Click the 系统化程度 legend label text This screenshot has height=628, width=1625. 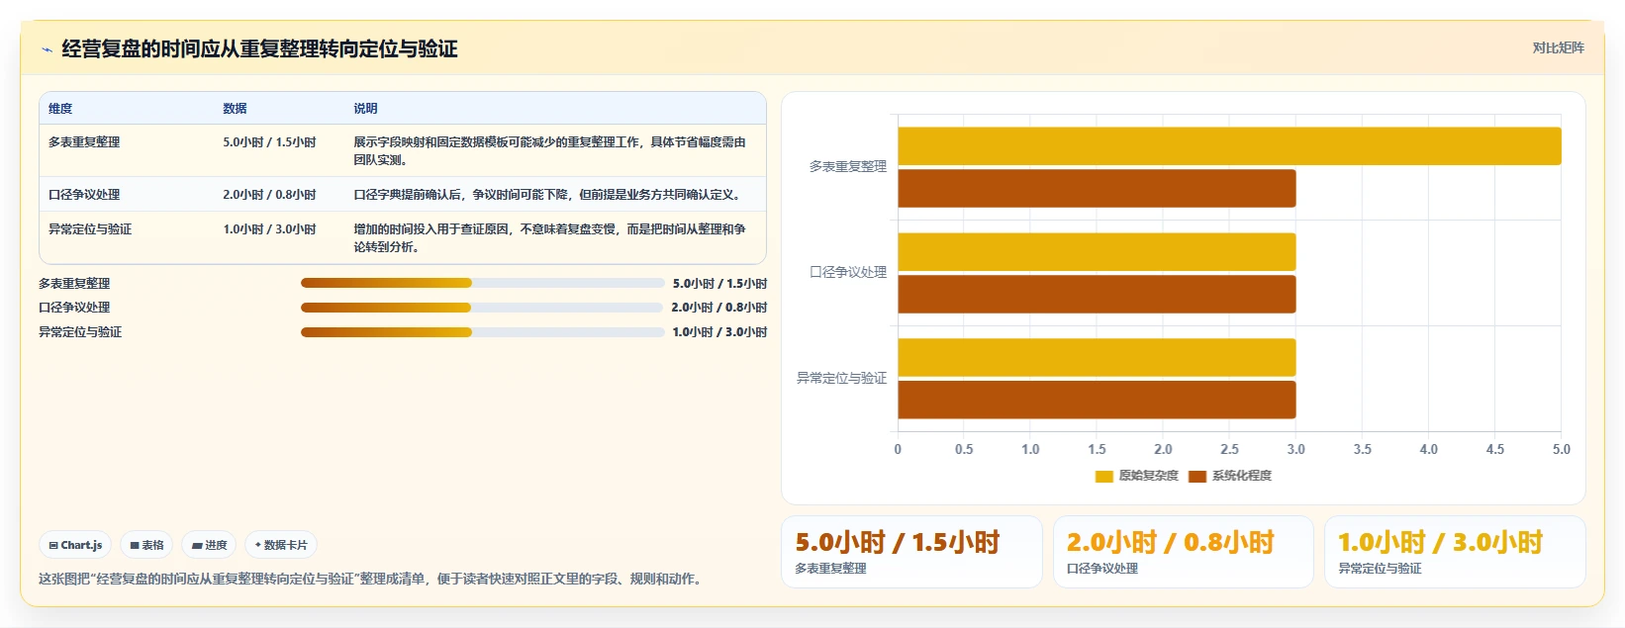click(1241, 476)
